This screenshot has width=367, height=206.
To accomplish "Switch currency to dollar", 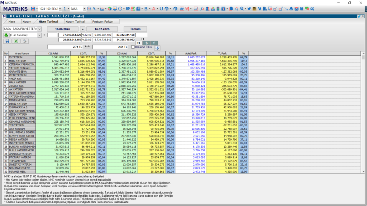I will (147, 43).
